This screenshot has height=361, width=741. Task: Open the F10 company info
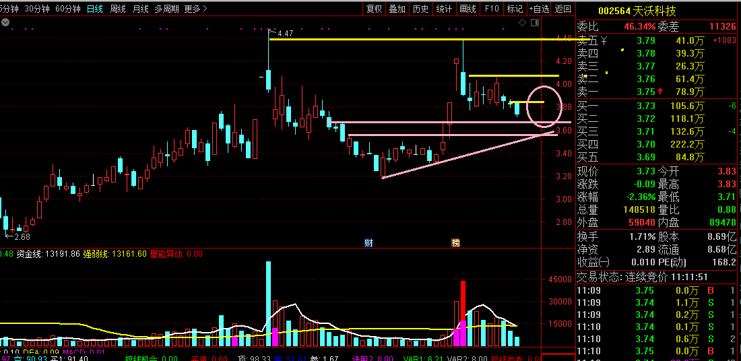[492, 9]
